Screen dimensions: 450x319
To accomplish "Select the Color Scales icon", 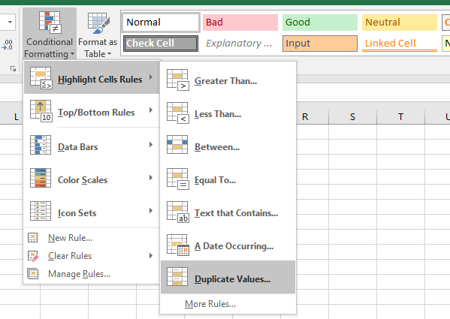I will click(41, 178).
